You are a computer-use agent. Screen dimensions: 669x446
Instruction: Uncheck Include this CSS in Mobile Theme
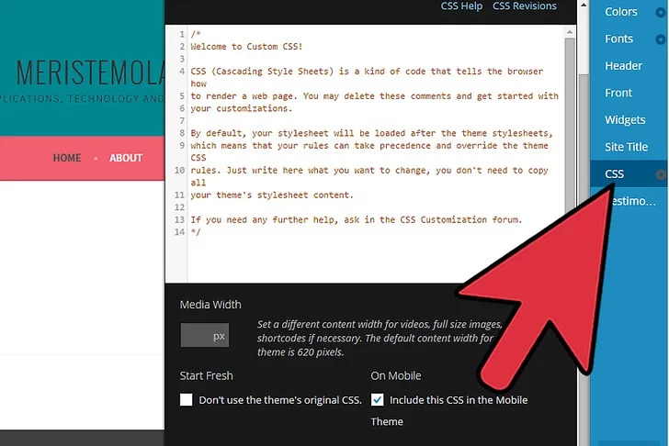click(378, 399)
